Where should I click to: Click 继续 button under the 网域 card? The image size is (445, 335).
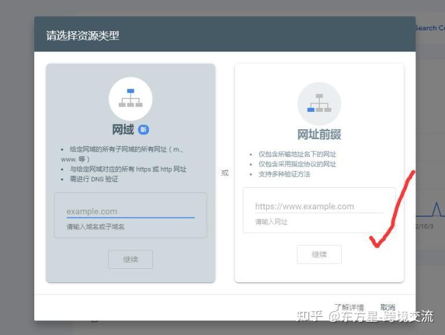(130, 259)
